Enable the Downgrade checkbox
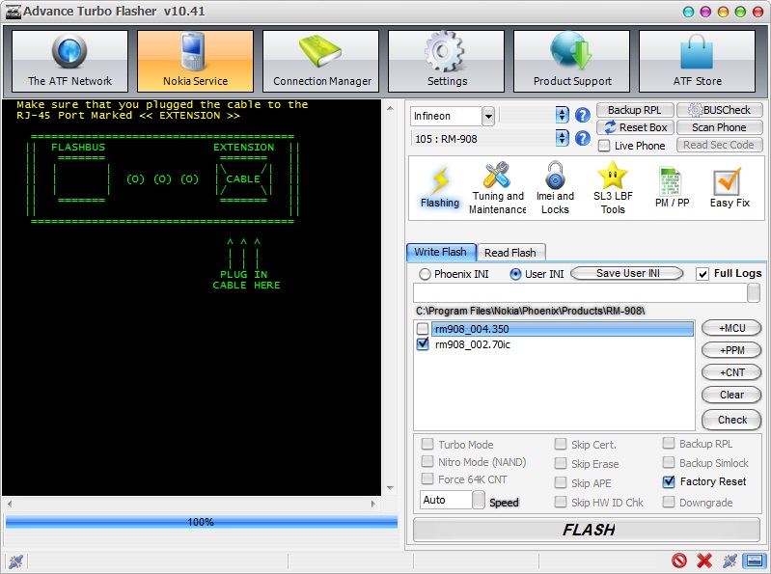Viewport: 771px width, 574px height. tap(669, 502)
